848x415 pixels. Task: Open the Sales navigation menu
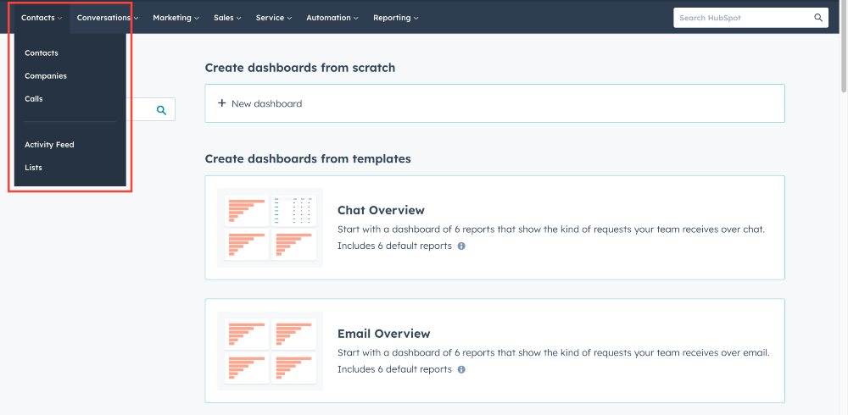click(x=227, y=18)
